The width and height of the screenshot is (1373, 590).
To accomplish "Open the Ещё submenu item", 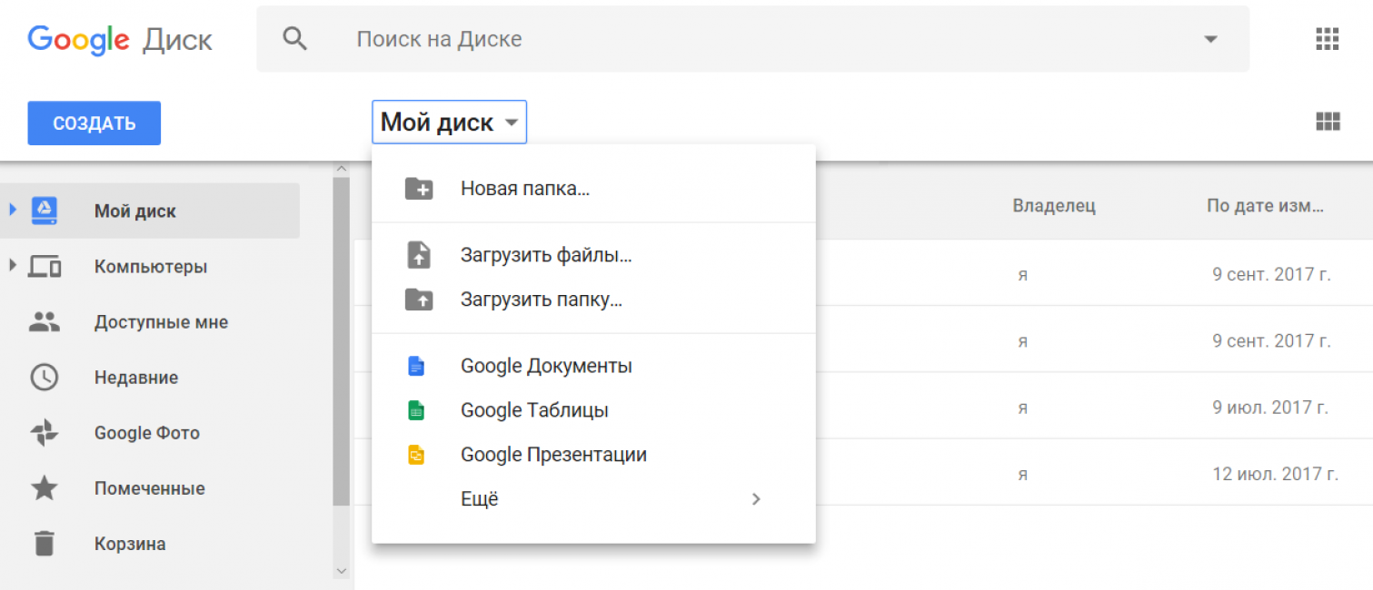I will click(593, 499).
